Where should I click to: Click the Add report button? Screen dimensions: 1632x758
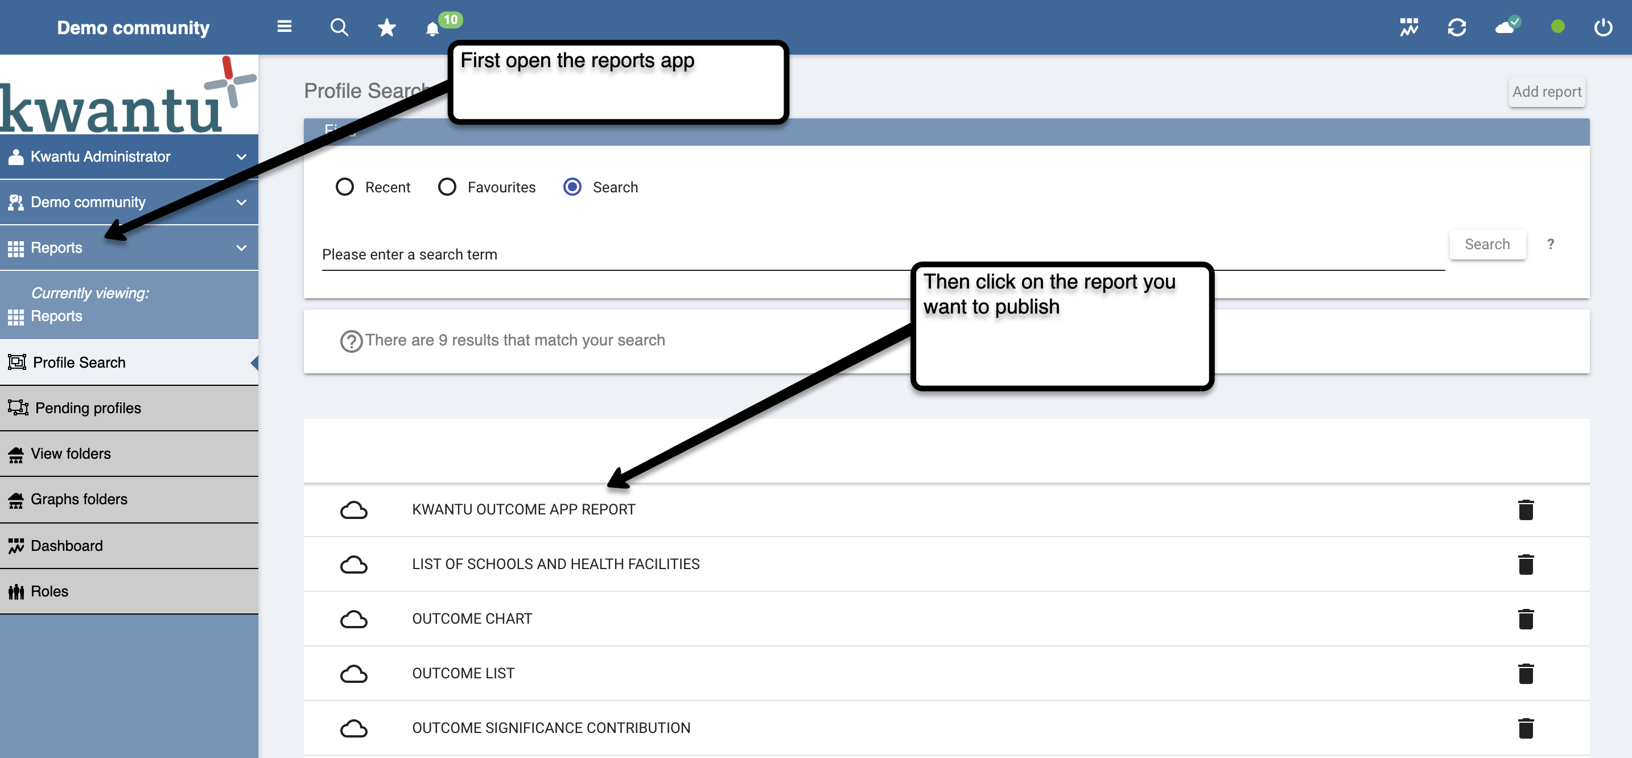click(1547, 92)
